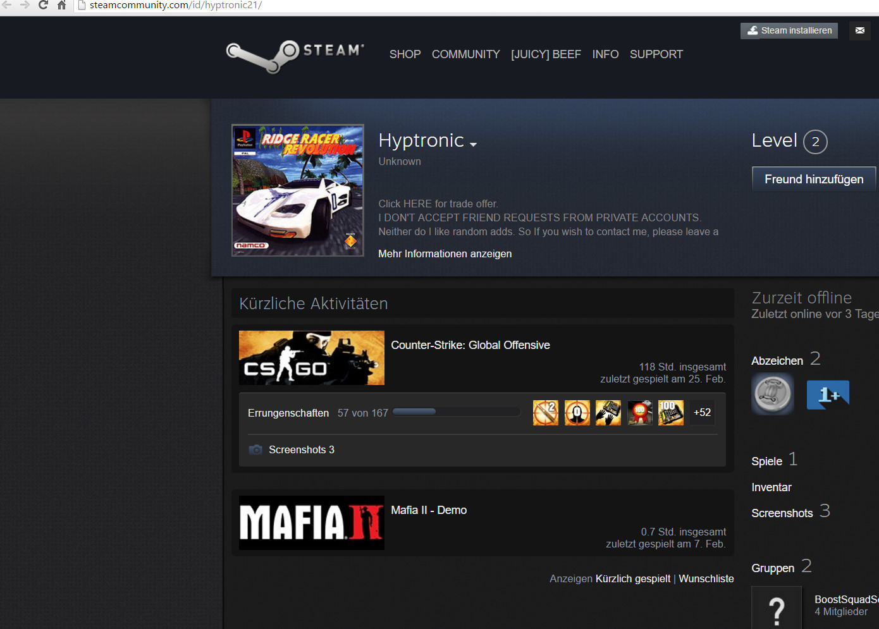The height and width of the screenshot is (629, 879).
Task: Click Freund hinzufügen button
Action: point(813,179)
